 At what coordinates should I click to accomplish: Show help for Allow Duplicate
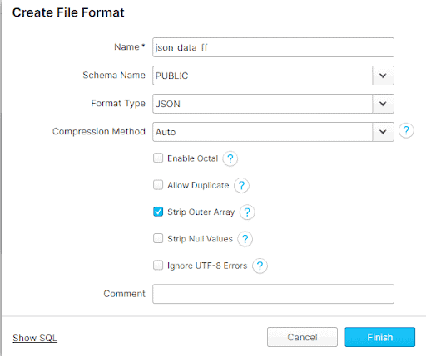tap(241, 185)
